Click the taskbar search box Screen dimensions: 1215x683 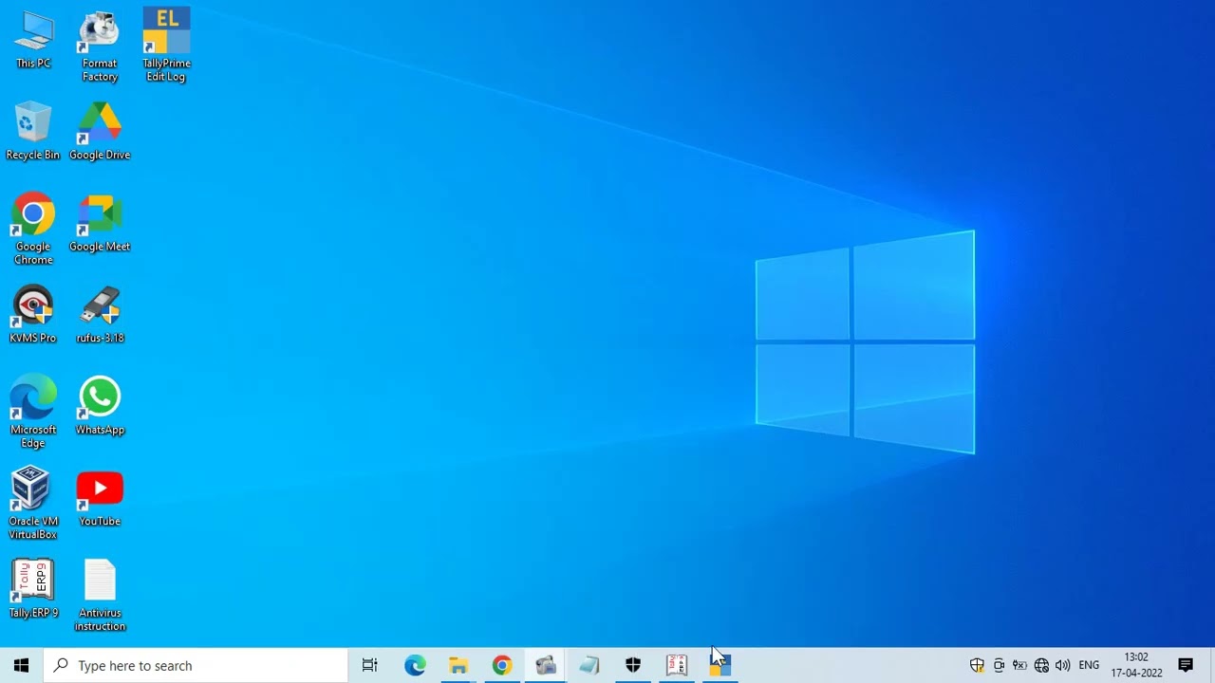[x=196, y=665]
